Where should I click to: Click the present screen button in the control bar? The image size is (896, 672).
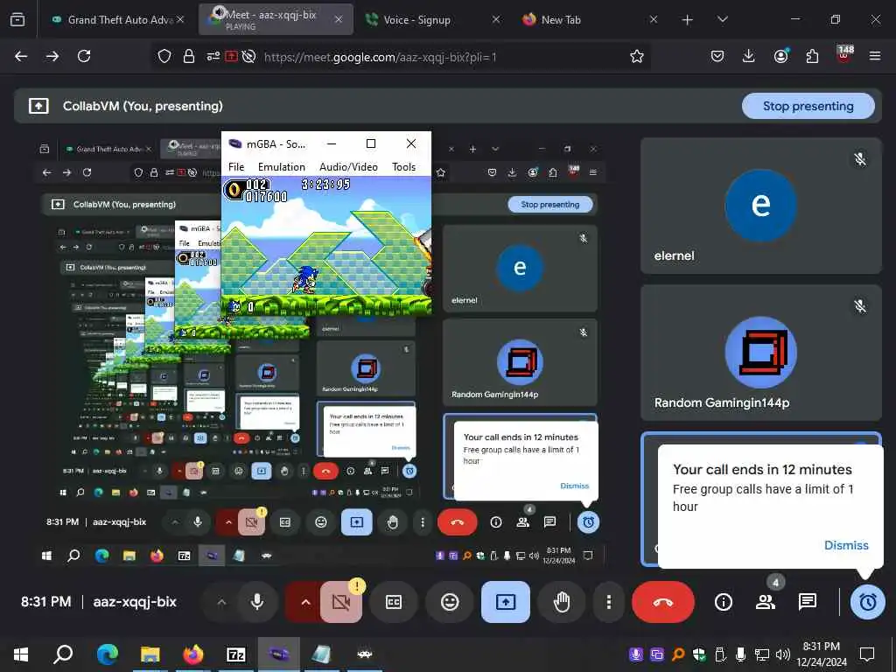click(x=506, y=602)
